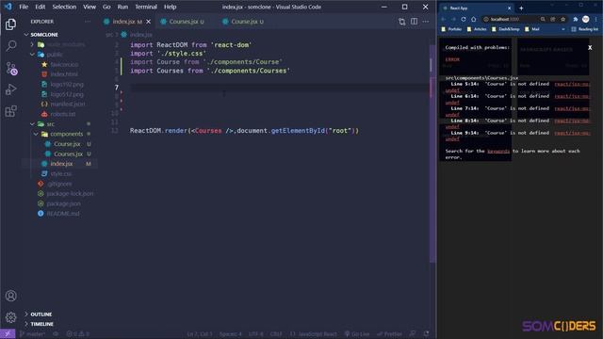Open the errors and warnings counter

[x=77, y=334]
